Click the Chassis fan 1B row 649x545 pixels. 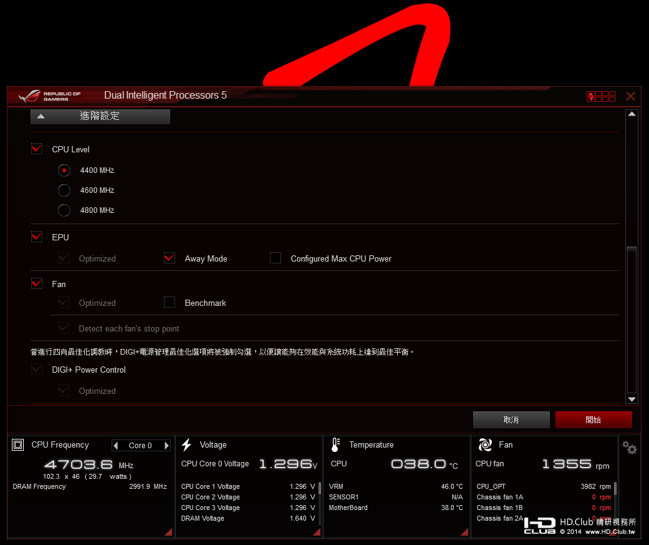click(x=544, y=508)
